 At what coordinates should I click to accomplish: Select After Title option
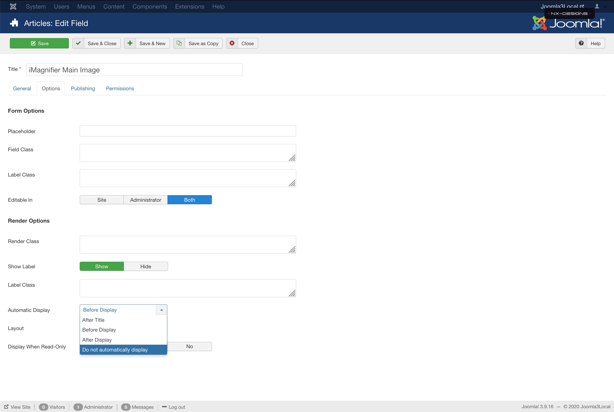click(x=123, y=320)
